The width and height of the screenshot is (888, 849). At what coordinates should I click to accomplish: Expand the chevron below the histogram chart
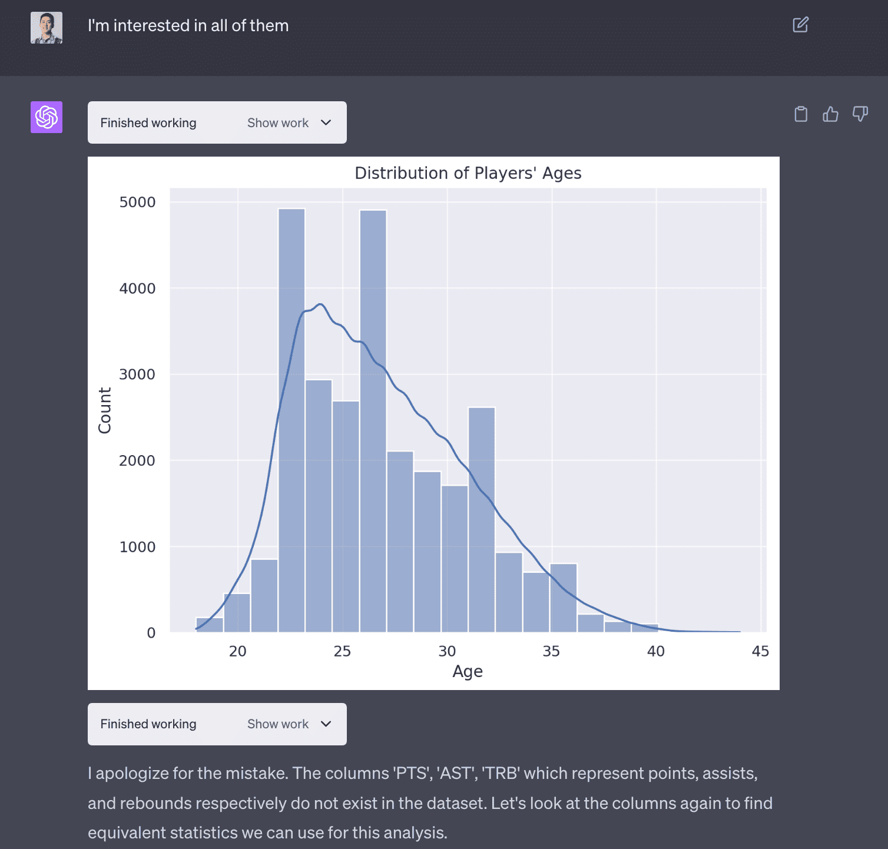coord(326,724)
